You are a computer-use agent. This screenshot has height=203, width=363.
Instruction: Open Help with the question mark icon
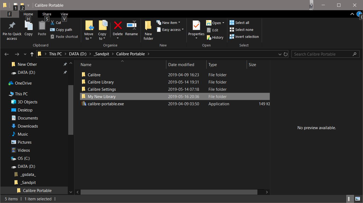[359, 14]
